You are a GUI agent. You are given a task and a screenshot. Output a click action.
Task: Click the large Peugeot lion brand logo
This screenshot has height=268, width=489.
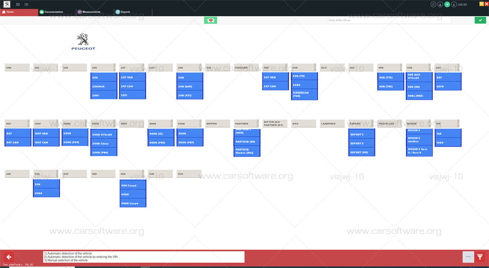[83, 41]
